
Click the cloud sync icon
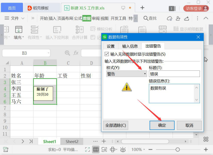169,18
